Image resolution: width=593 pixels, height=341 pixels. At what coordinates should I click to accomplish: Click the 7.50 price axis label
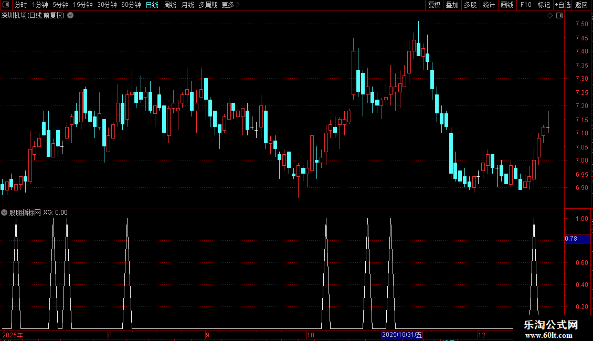click(581, 24)
